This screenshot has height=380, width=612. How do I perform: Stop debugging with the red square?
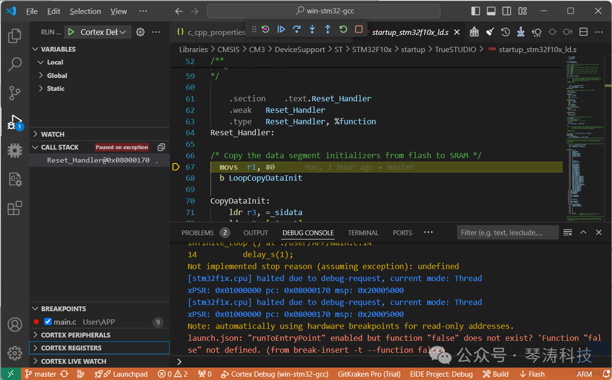point(359,29)
